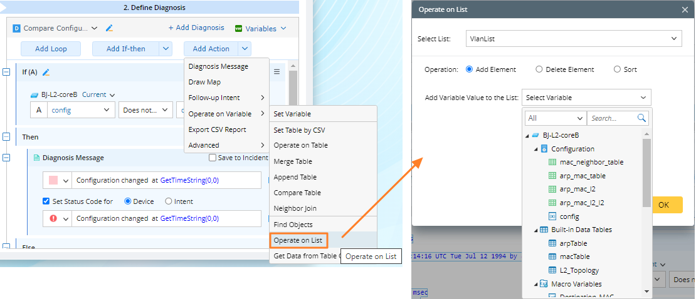The height and width of the screenshot is (299, 696).
Task: Click the Search input field
Action: [611, 118]
